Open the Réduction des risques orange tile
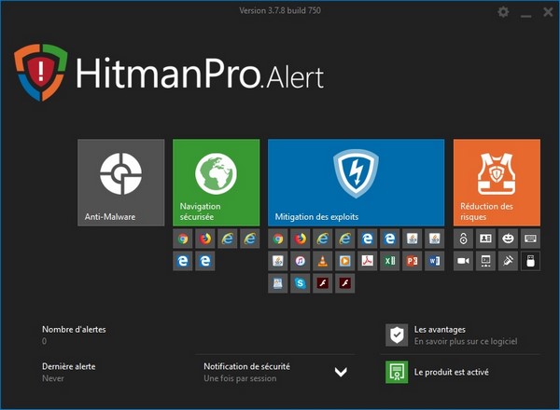Viewport: 560px width, 410px height. 497,183
